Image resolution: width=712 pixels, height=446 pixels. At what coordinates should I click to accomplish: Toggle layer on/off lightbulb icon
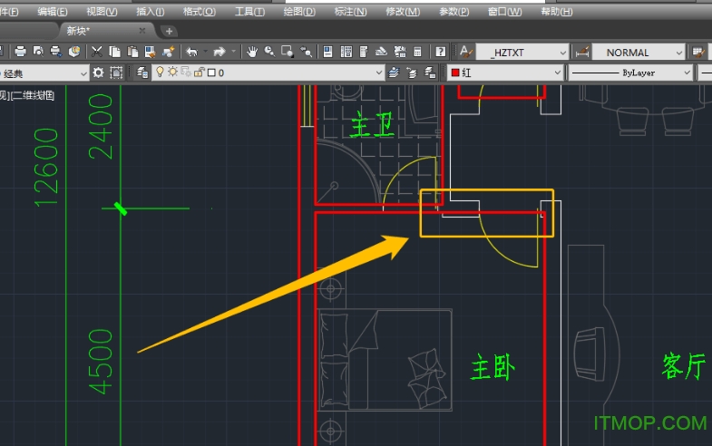click(x=160, y=73)
